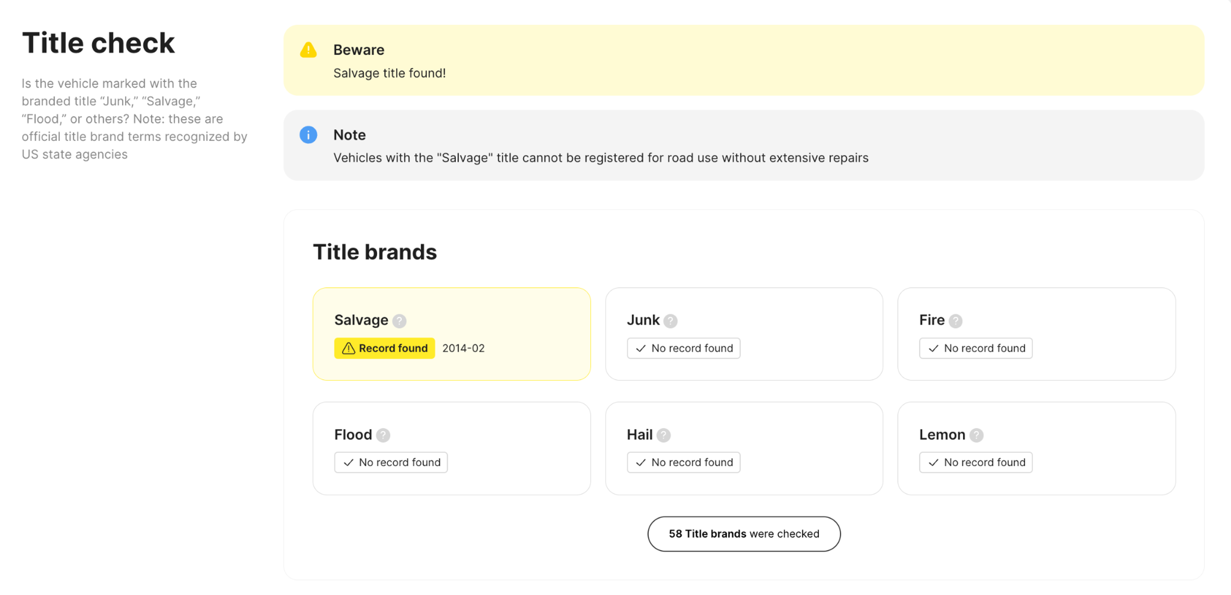Click the Title brands section heading

tap(375, 252)
